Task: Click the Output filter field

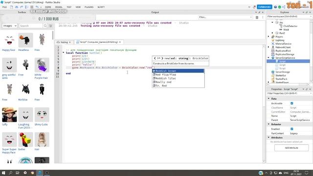Action: [x=225, y=18]
